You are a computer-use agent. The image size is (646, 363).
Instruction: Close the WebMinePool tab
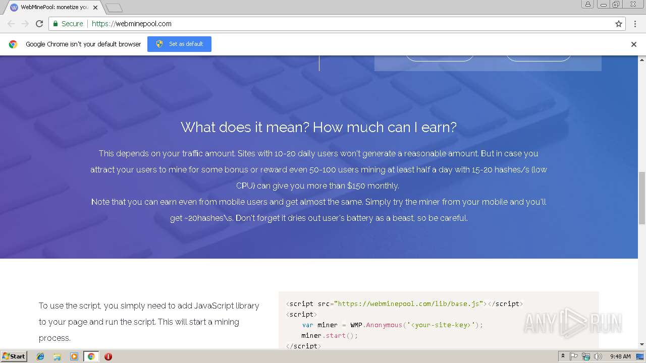95,8
